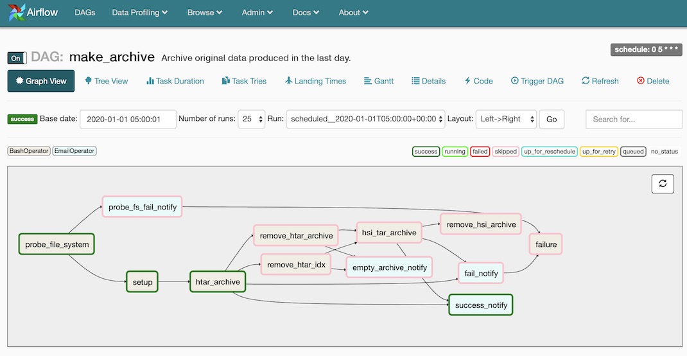Image resolution: width=687 pixels, height=356 pixels.
Task: Expand the Data Profiling menu
Action: coord(139,12)
